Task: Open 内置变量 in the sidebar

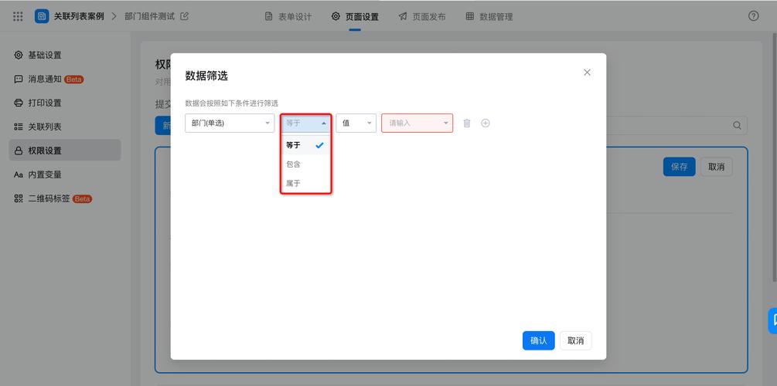Action: pyautogui.click(x=65, y=174)
